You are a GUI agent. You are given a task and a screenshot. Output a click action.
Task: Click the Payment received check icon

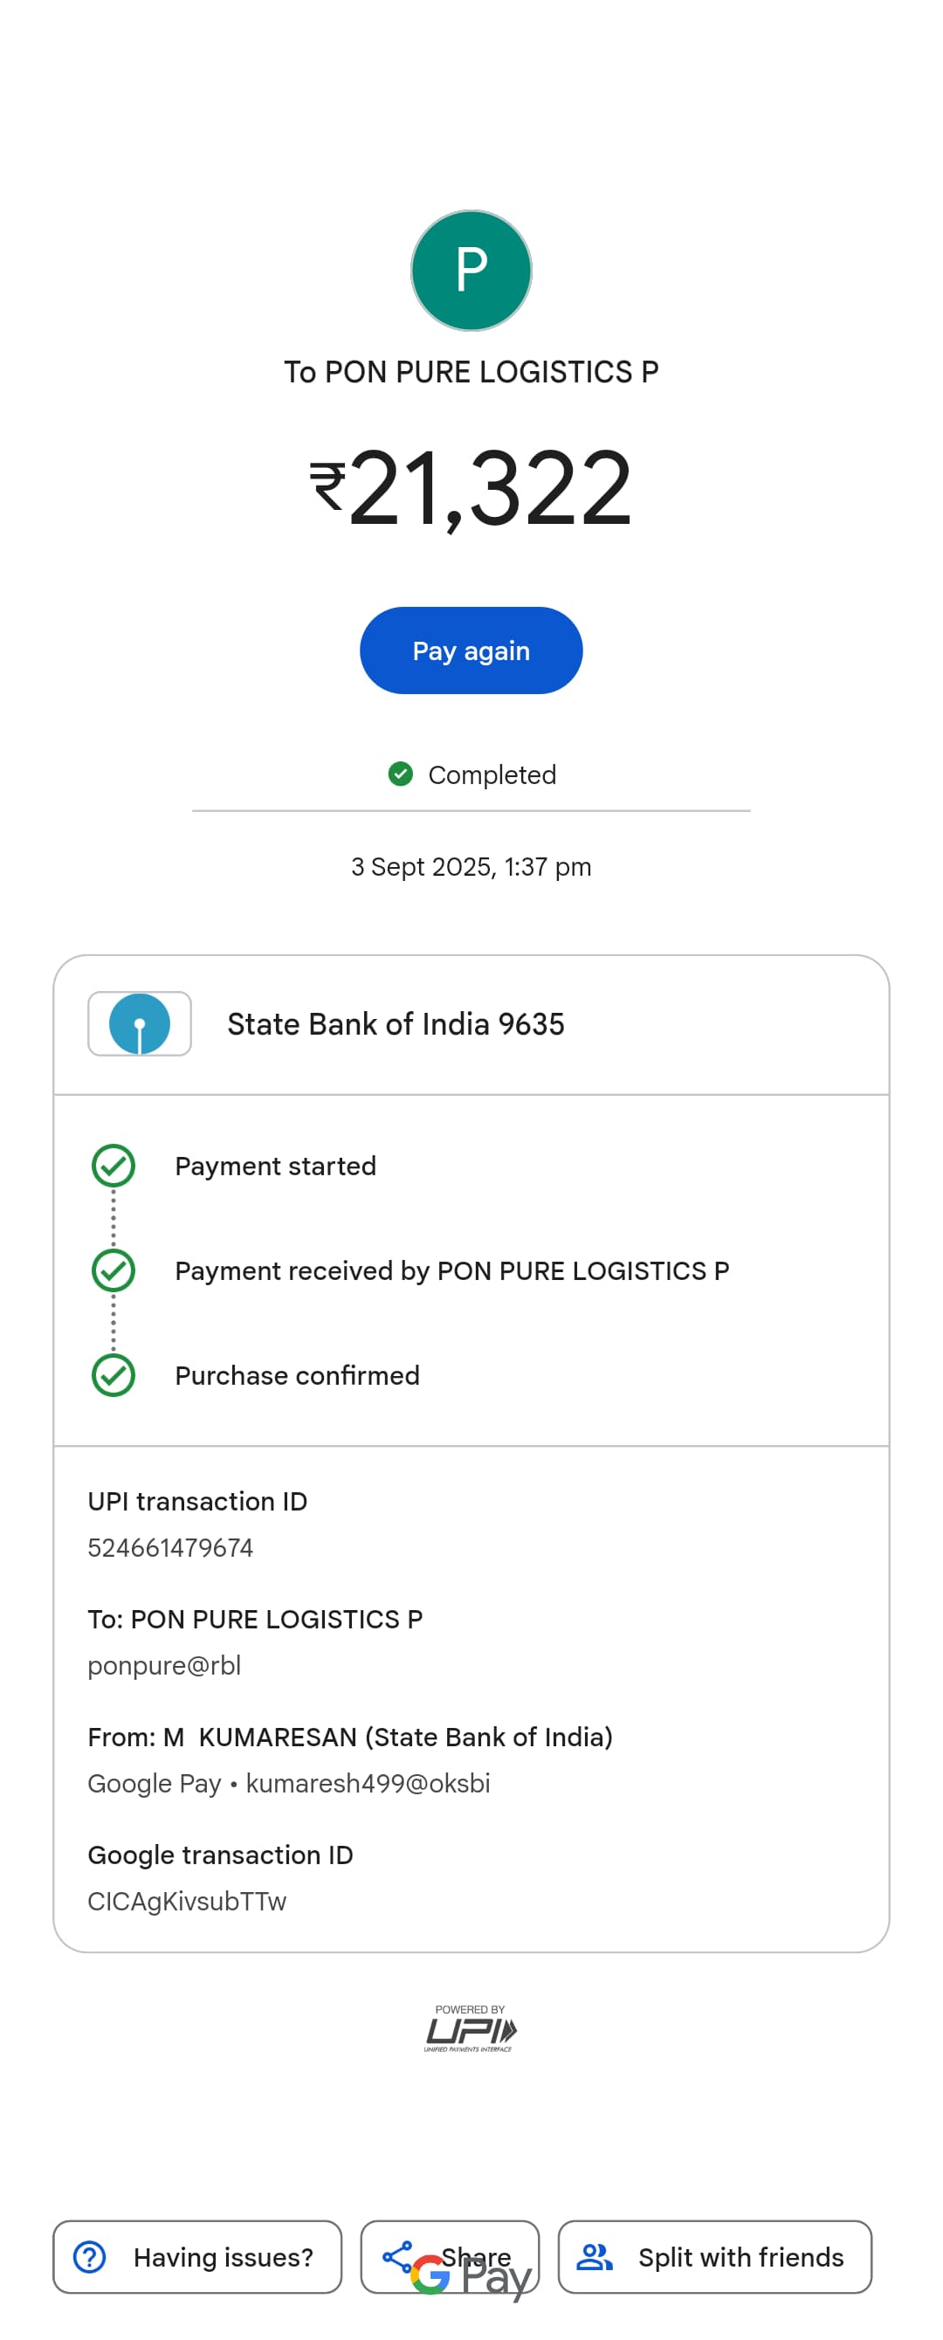(x=114, y=1270)
